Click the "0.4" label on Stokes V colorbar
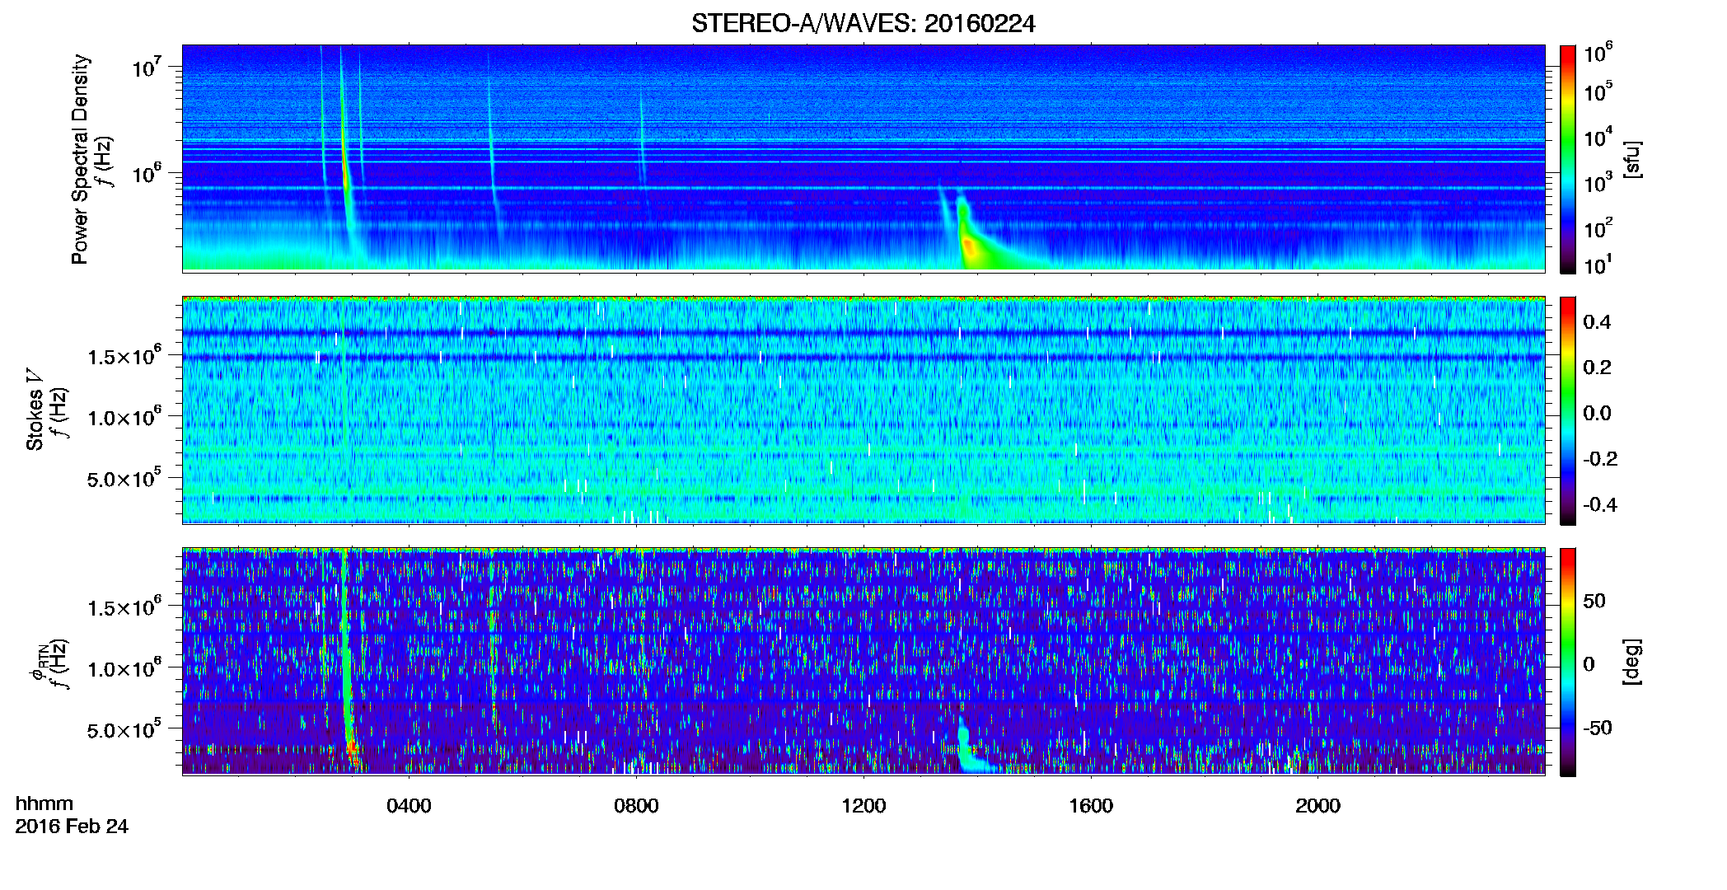Image resolution: width=1727 pixels, height=890 pixels. tap(1597, 322)
